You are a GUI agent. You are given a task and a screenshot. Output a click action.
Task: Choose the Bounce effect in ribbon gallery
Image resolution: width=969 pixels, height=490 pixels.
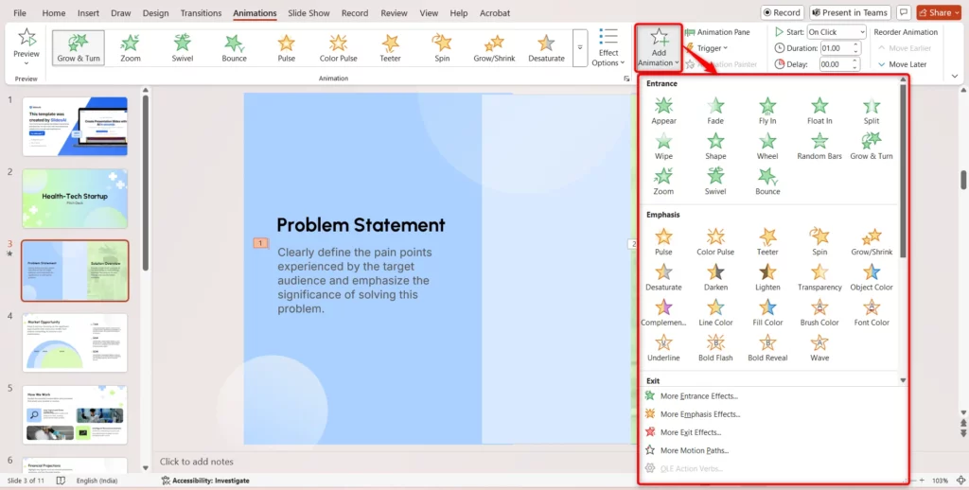click(235, 46)
